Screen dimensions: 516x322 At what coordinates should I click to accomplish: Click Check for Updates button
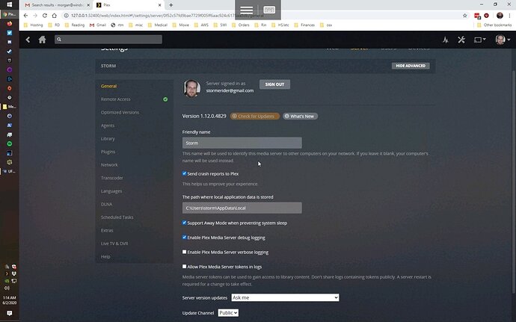(255, 116)
